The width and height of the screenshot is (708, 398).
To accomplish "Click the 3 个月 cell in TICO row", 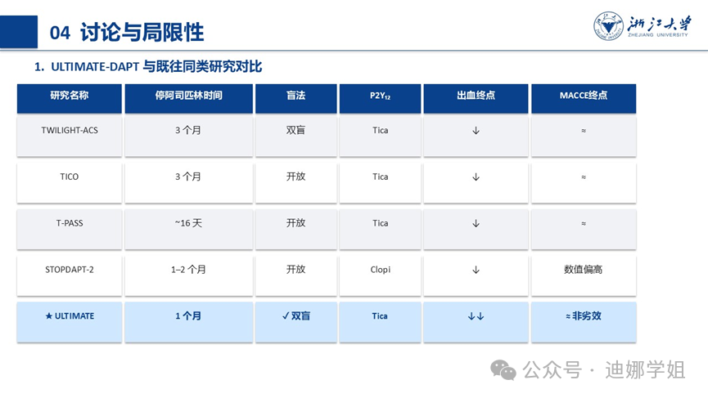I will coord(189,183).
